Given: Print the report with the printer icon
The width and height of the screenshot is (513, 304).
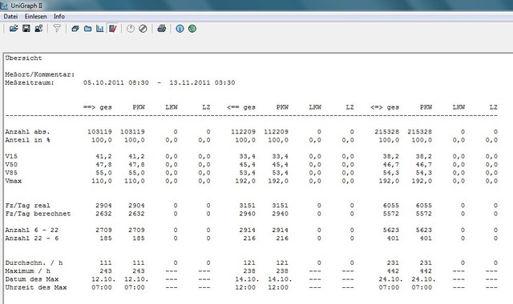Looking at the screenshot, I should point(162,29).
